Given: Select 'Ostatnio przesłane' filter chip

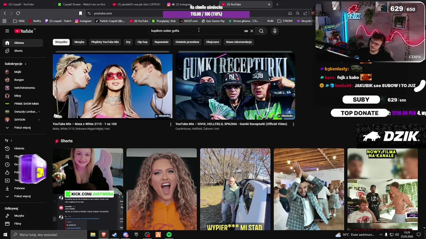Looking at the screenshot, I should coord(187,42).
